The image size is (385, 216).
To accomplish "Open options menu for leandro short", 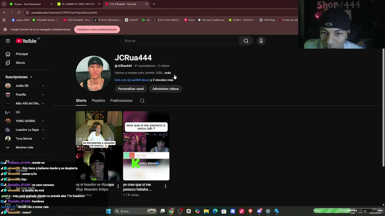I will pyautogui.click(x=118, y=186).
